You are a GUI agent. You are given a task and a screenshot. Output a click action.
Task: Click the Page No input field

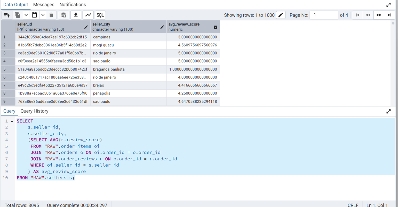324,15
